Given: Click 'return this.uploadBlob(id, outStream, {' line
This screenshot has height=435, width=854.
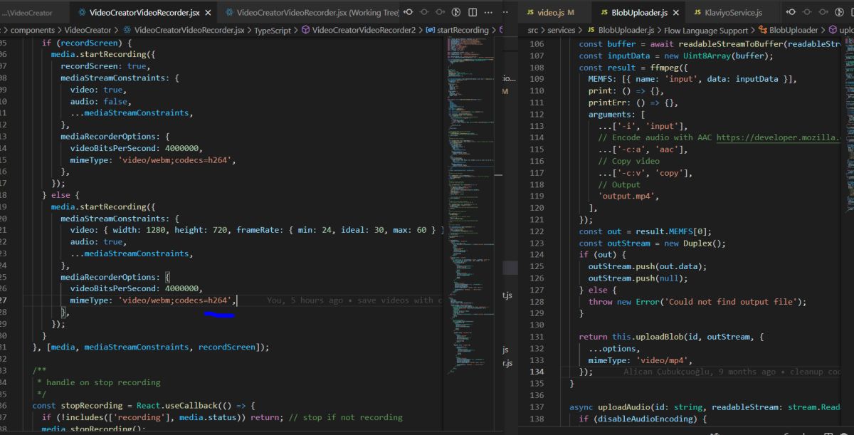Looking at the screenshot, I should coord(671,337).
